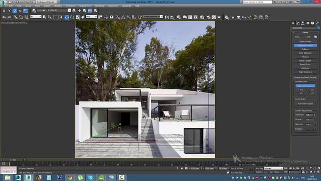Open the Render Setup dialog
Screen dimensions: 321x181
pos(208,18)
